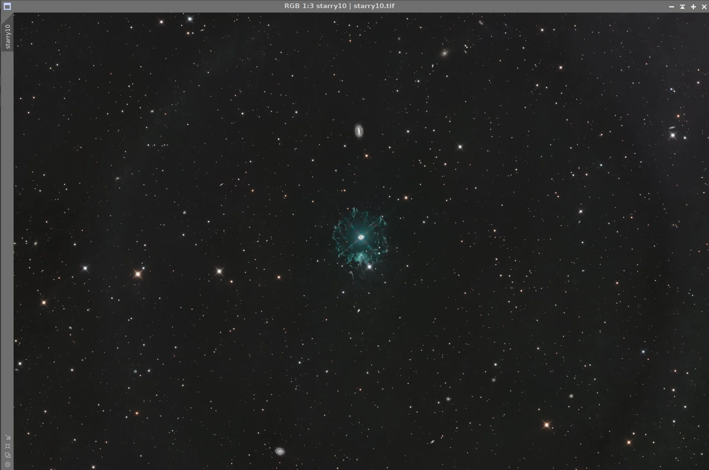Click the concentric circles icon at bottom-left
The width and height of the screenshot is (709, 470).
click(x=7, y=464)
